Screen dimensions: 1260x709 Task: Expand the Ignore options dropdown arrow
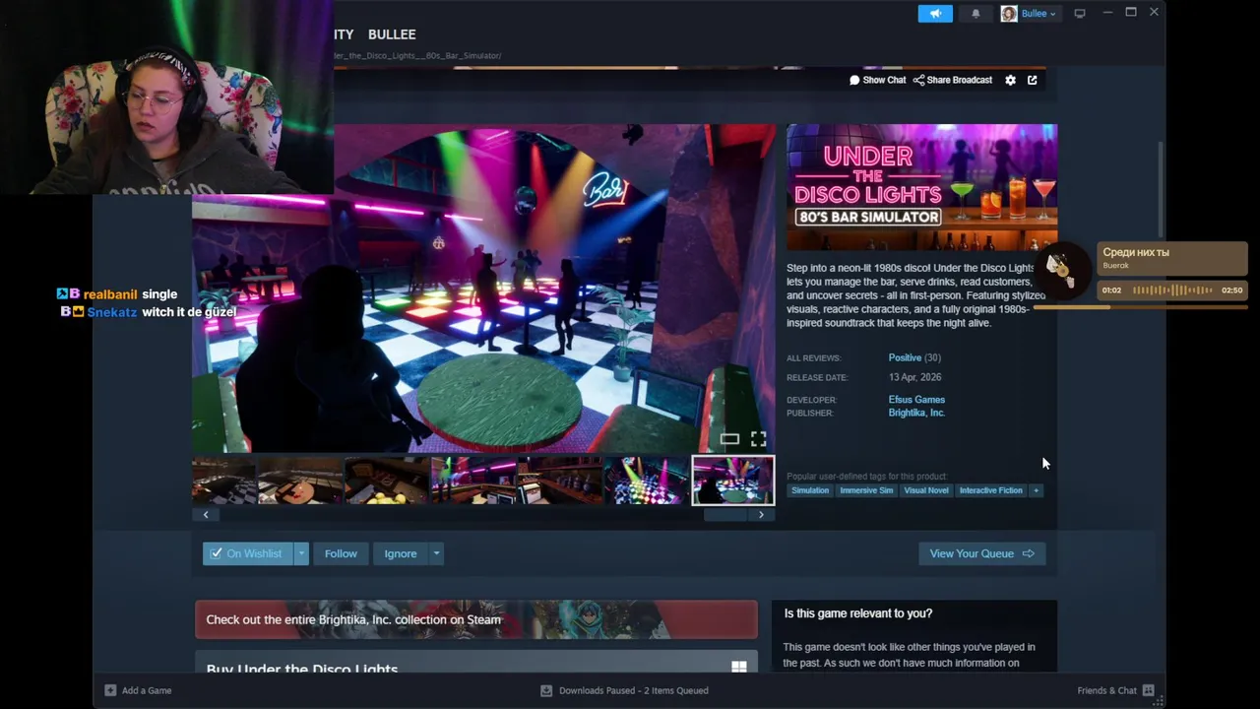(436, 553)
